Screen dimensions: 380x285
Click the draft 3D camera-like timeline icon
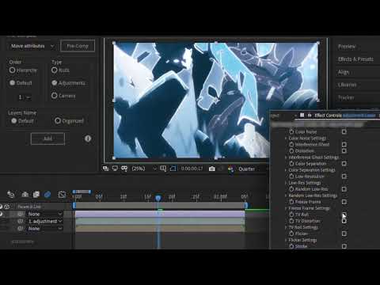[25, 195]
